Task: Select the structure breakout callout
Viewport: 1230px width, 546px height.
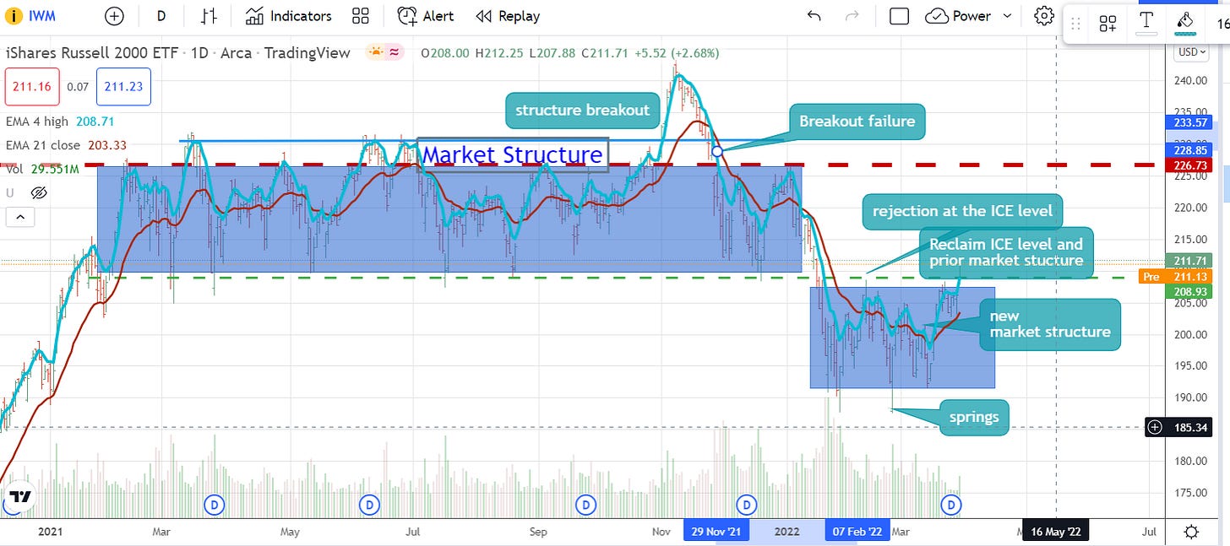Action: (583, 110)
